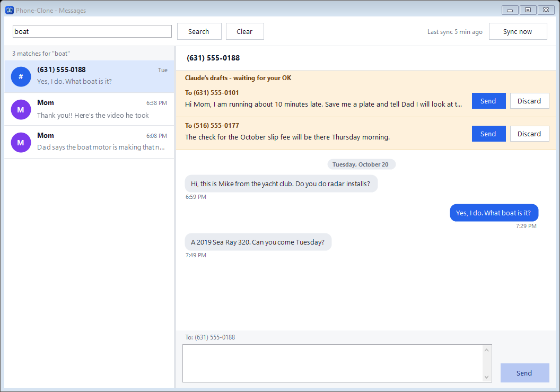Click the Phone-Clone app icon in title bar
Screen dimensions: 560x392
point(10,11)
